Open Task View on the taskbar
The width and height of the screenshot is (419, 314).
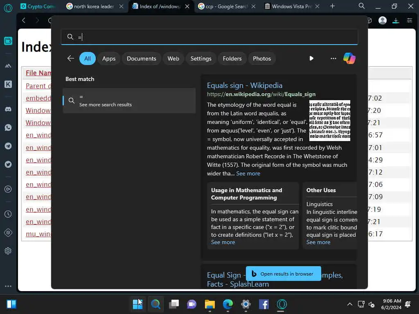(x=173, y=304)
